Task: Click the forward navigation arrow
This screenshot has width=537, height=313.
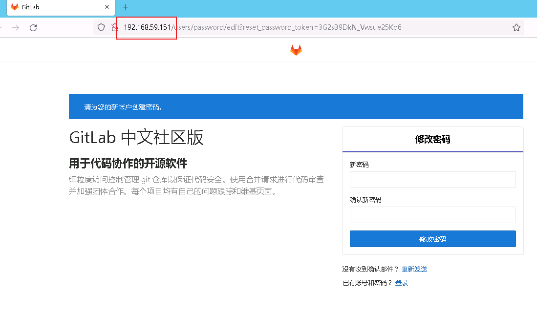Action: click(16, 28)
